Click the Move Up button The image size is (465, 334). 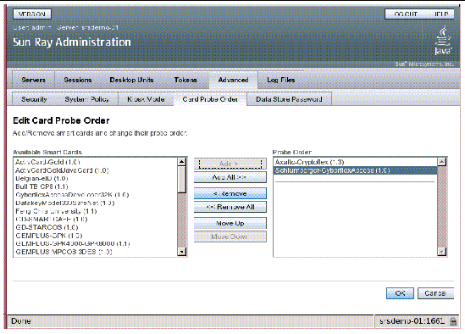230,223
